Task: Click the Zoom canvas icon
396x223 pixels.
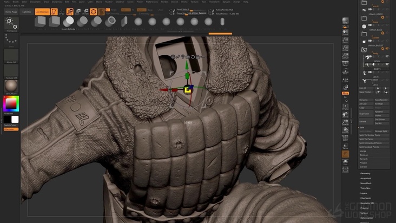Action: pyautogui.click(x=345, y=40)
